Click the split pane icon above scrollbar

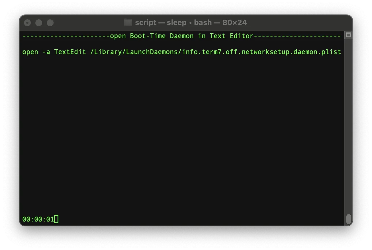(x=348, y=35)
